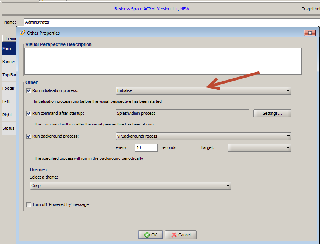Open the Right frame tab

[9, 115]
